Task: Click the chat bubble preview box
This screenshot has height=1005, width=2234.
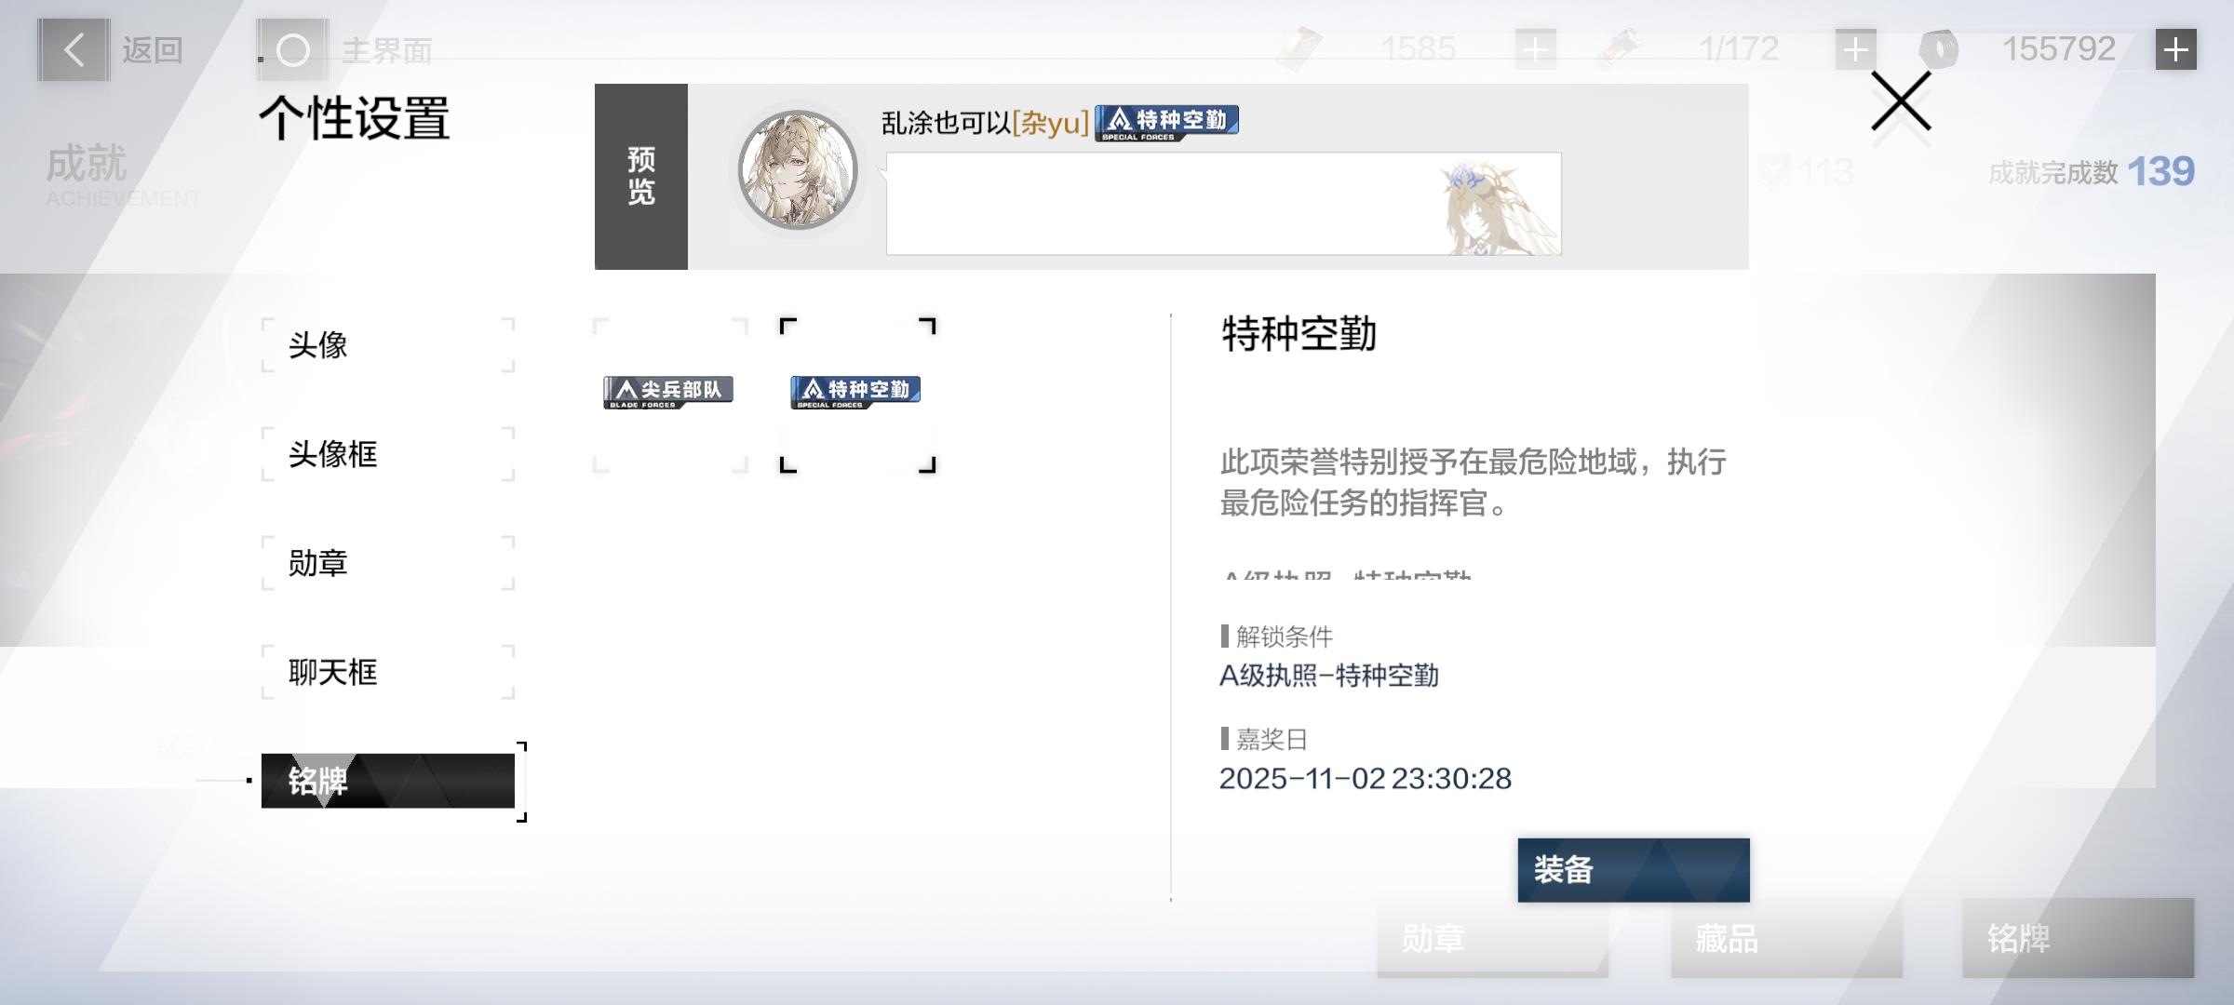Action: (1223, 204)
